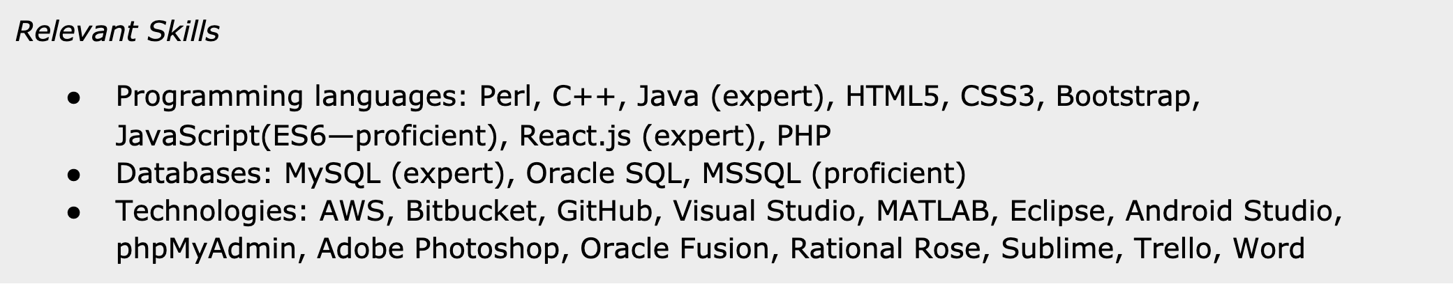Click the word phpMyAdmin
The width and height of the screenshot is (1453, 284).
pyautogui.click(x=206, y=249)
